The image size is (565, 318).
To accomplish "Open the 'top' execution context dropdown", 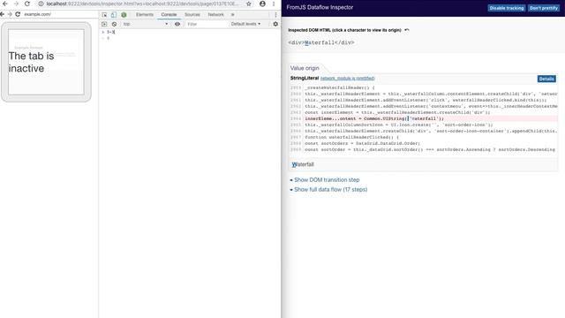I will click(x=146, y=24).
